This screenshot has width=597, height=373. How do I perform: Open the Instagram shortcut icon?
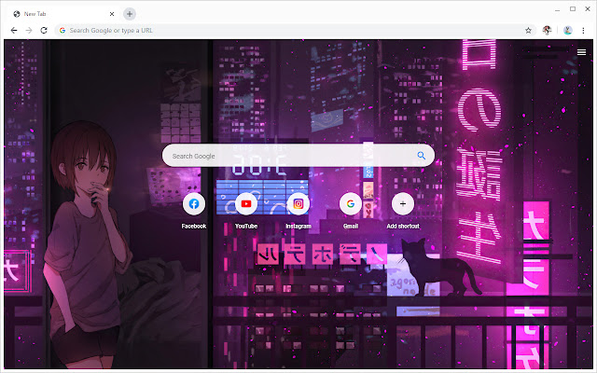pyautogui.click(x=298, y=203)
